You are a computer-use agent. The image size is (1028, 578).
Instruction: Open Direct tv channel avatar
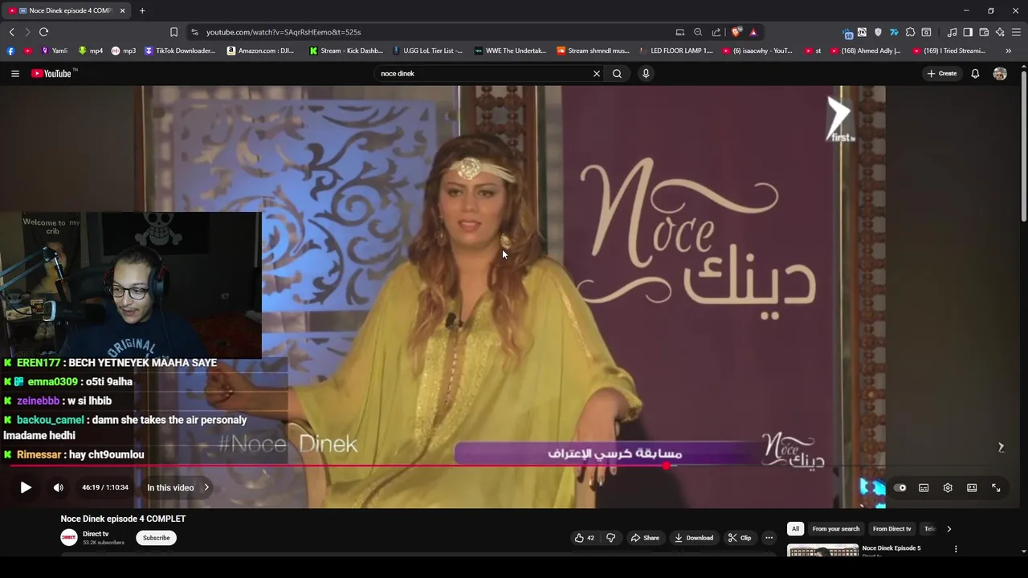pyautogui.click(x=69, y=538)
